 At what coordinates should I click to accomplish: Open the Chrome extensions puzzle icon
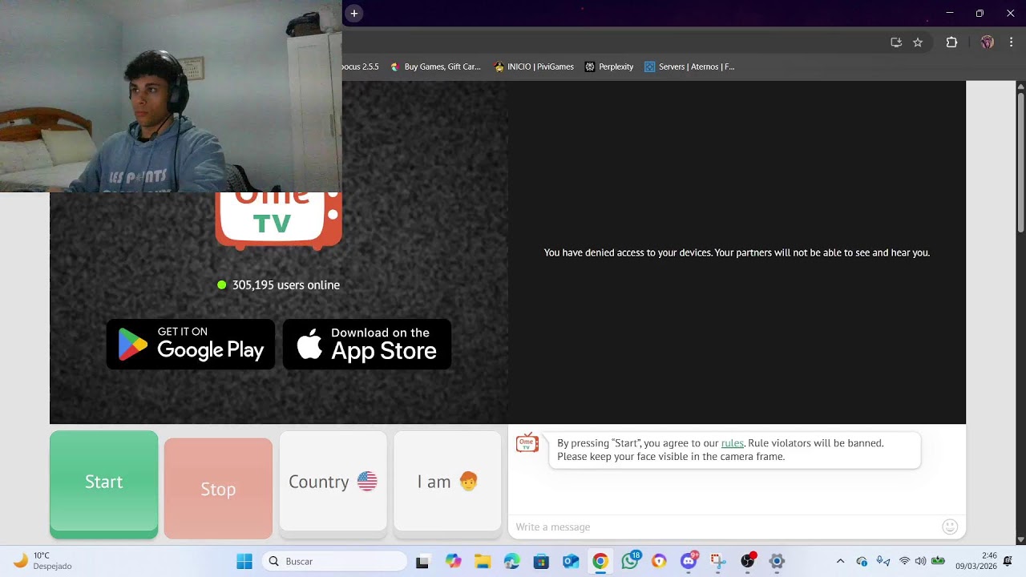tap(951, 42)
